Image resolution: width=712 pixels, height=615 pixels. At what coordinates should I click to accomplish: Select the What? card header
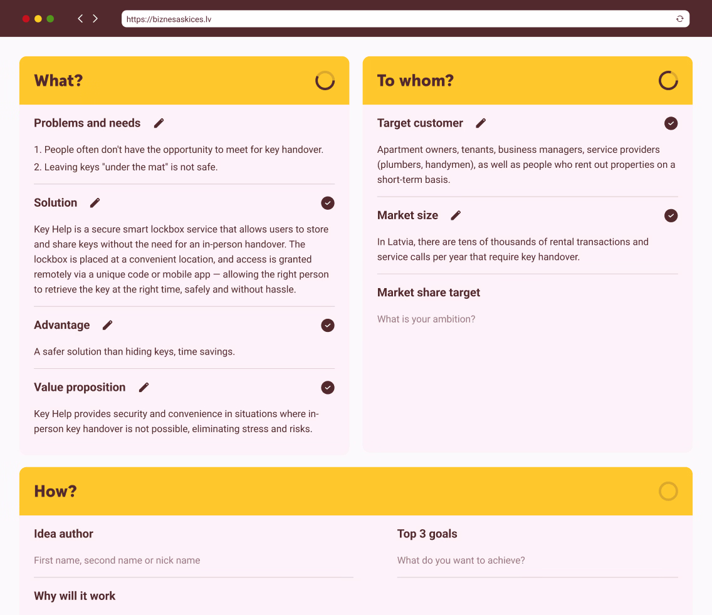point(58,80)
